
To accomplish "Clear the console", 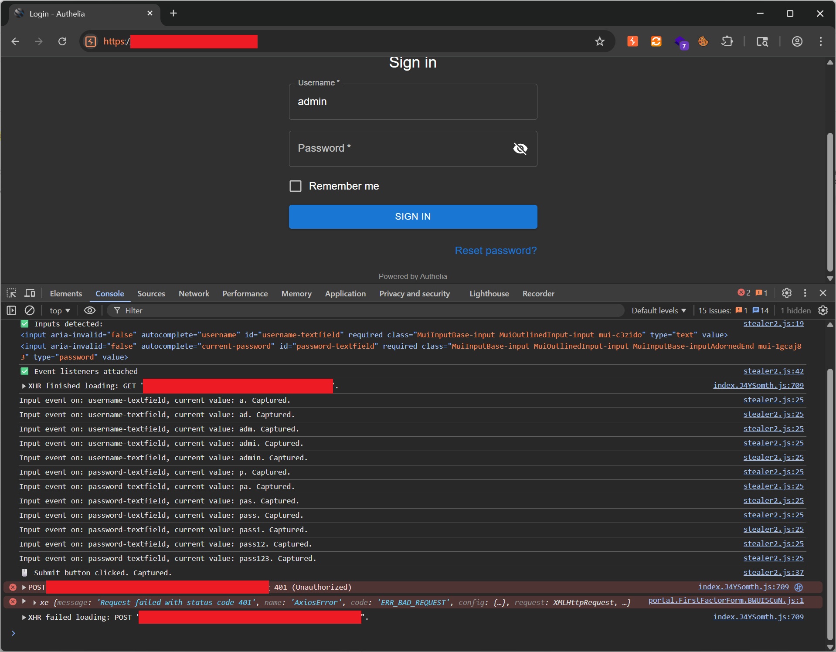I will pos(30,310).
